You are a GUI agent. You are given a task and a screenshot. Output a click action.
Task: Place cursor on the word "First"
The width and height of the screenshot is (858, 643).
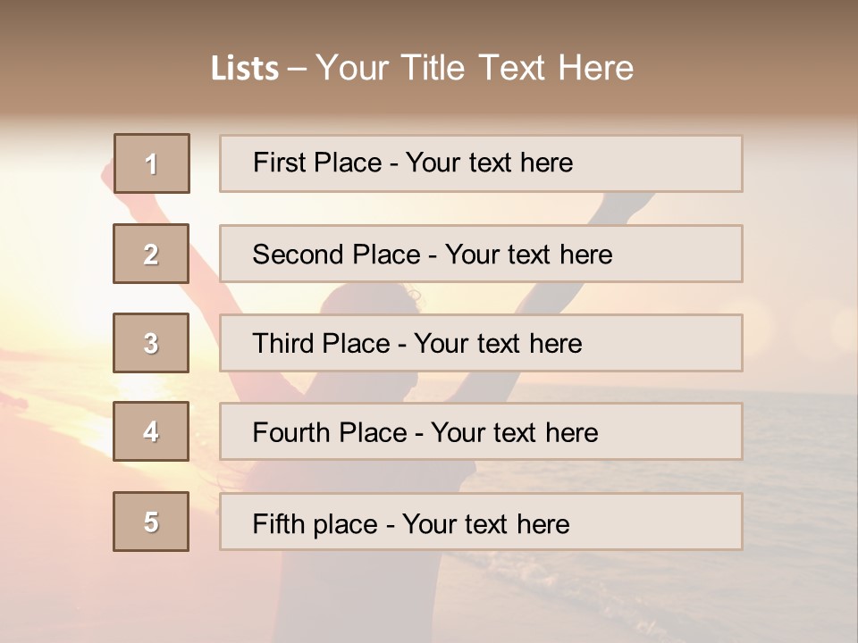coord(278,163)
